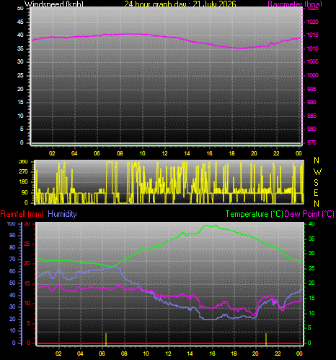
Task: Click the 1020 value on barometer axis
Action: 312,22
